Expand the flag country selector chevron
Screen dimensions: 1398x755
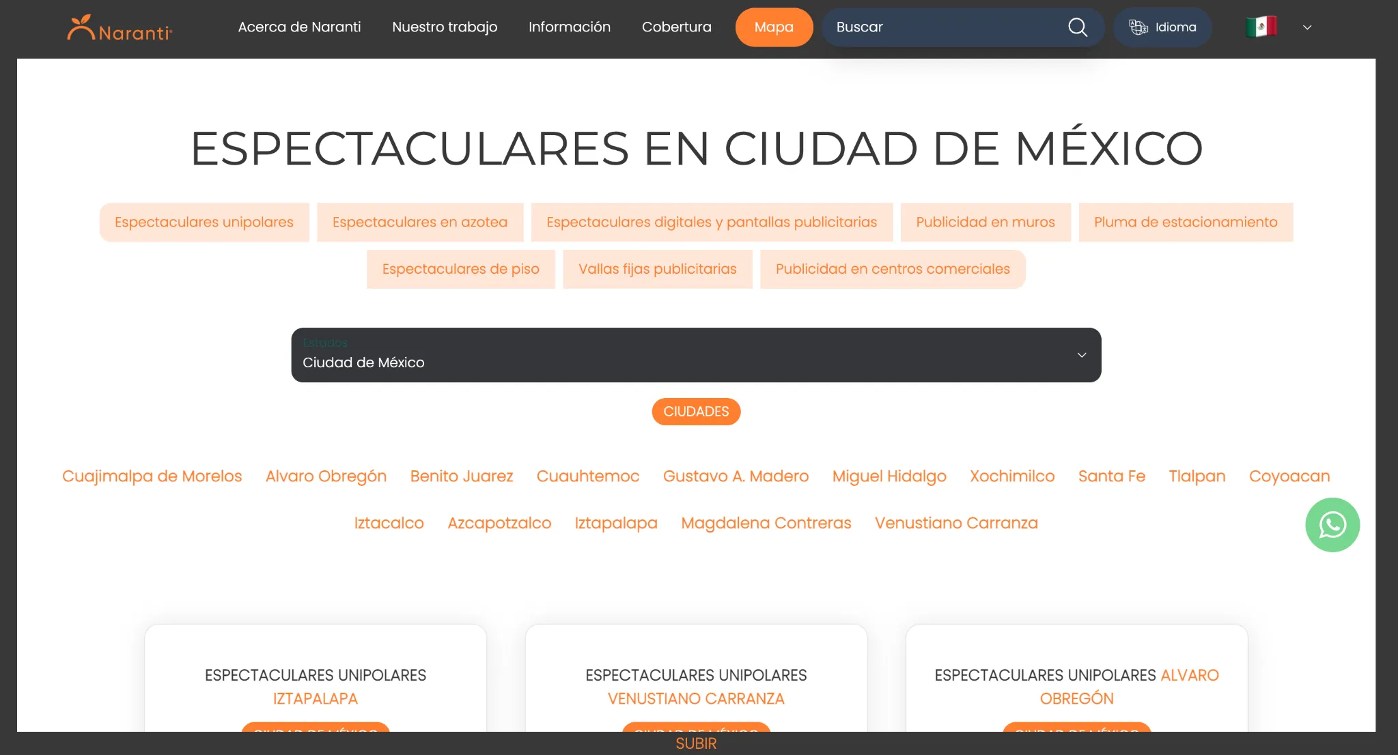tap(1307, 27)
